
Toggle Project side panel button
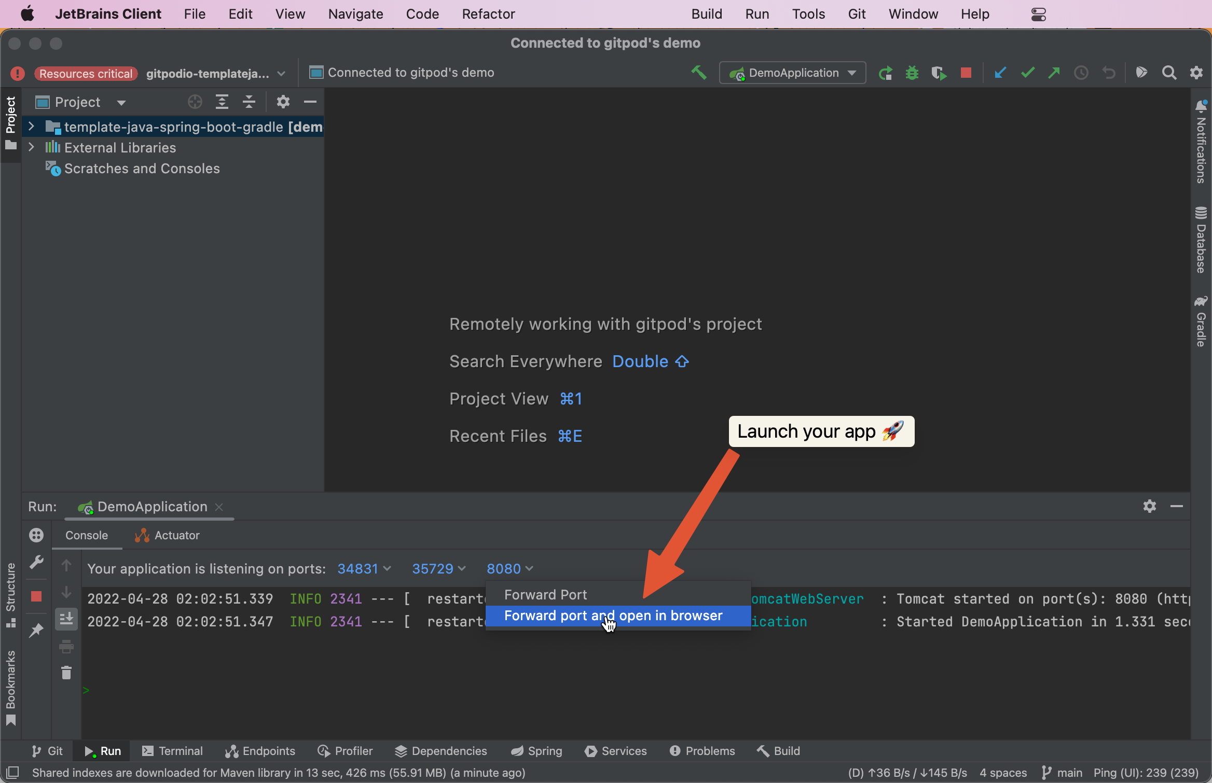pos(11,124)
